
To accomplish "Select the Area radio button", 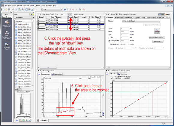I will 121,44.
